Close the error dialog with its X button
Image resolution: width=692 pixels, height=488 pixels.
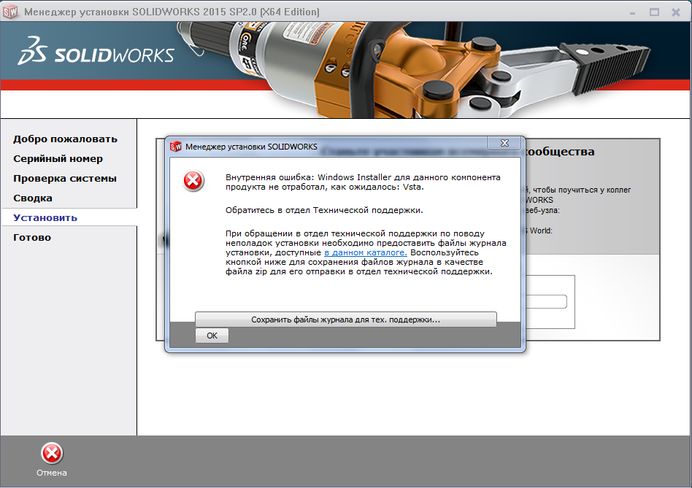[504, 144]
